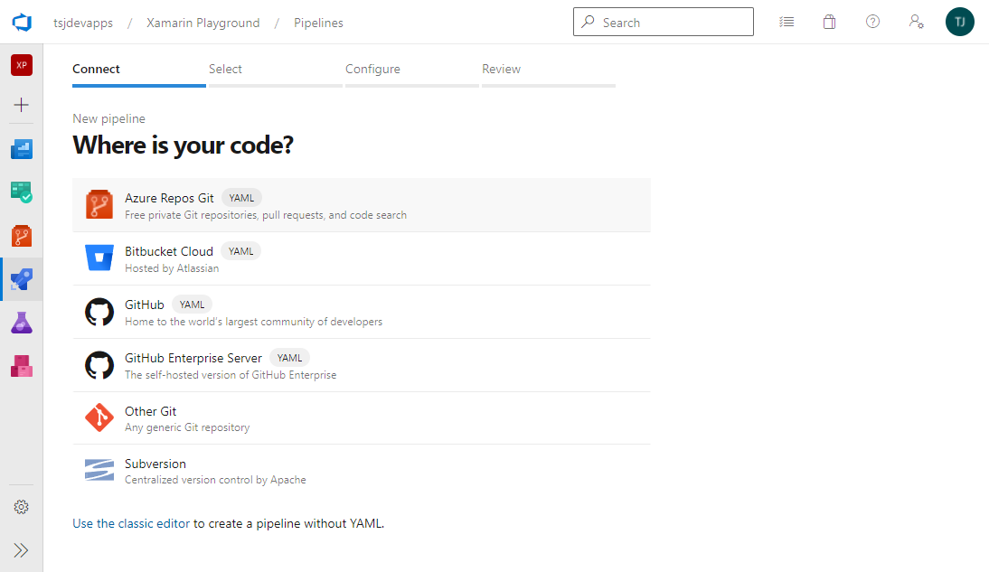Viewport: 989px width, 572px height.
Task: Open Project settings gear icon
Action: pyautogui.click(x=22, y=507)
